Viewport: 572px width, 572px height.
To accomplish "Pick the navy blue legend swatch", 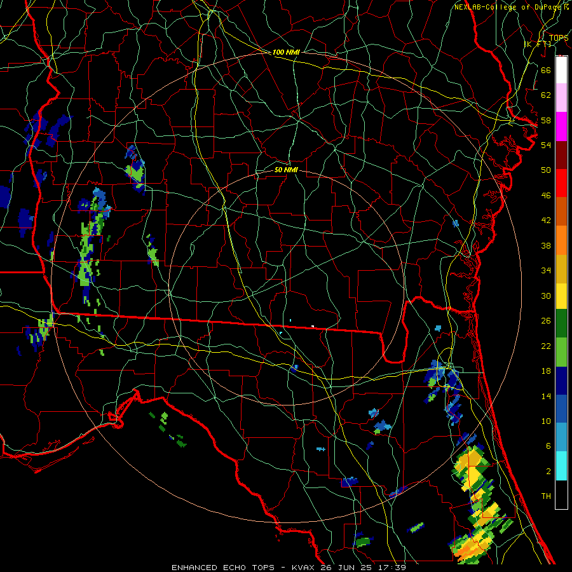I will 561,381.
